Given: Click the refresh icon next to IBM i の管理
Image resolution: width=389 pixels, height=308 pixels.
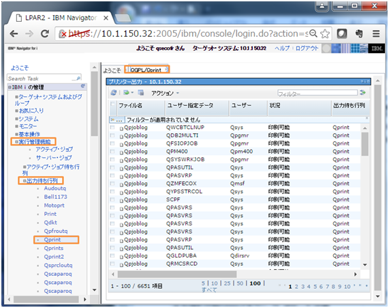Looking at the screenshot, I should point(83,86).
